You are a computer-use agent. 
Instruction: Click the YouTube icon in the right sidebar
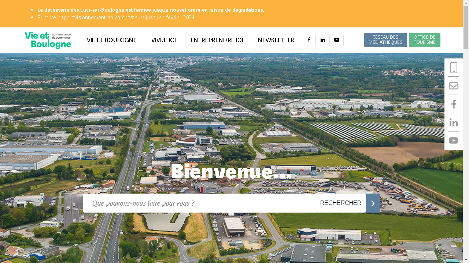[453, 141]
